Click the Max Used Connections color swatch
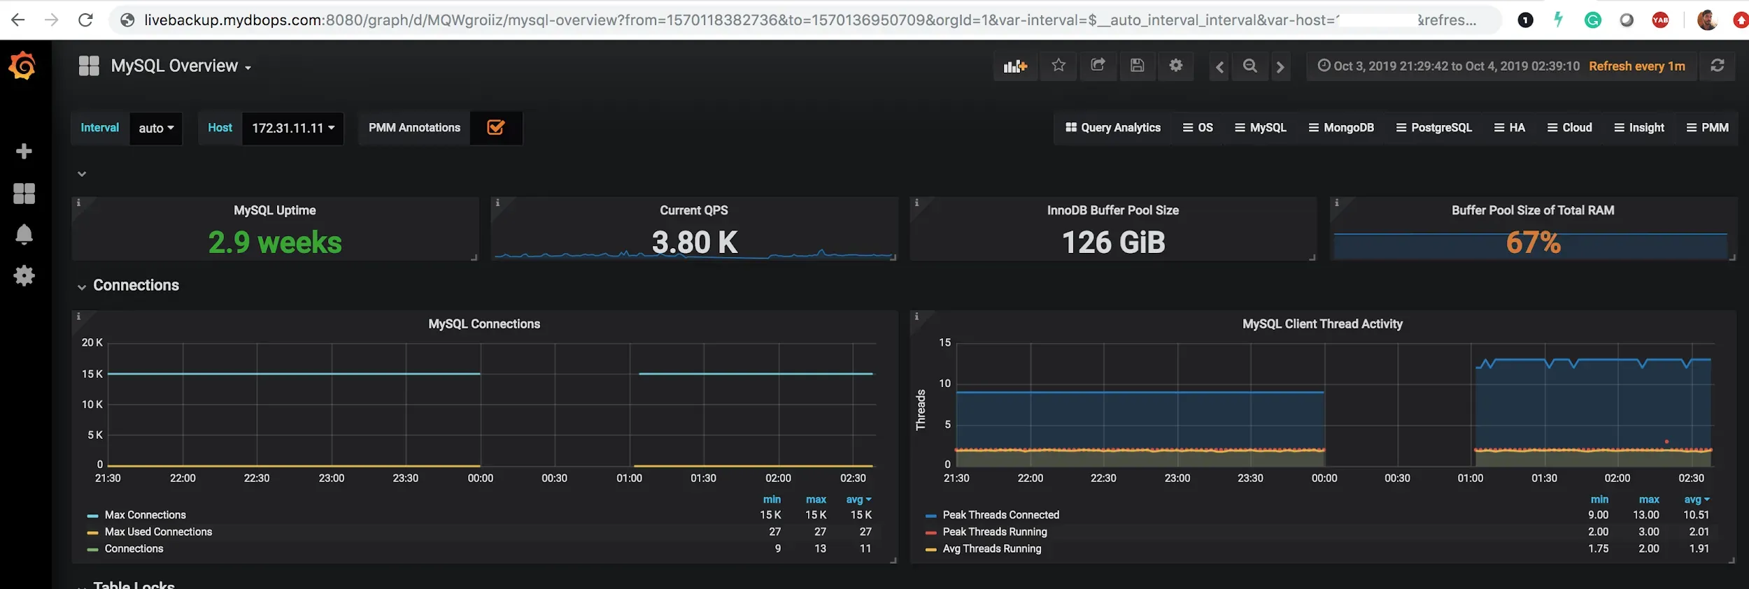 tap(92, 532)
